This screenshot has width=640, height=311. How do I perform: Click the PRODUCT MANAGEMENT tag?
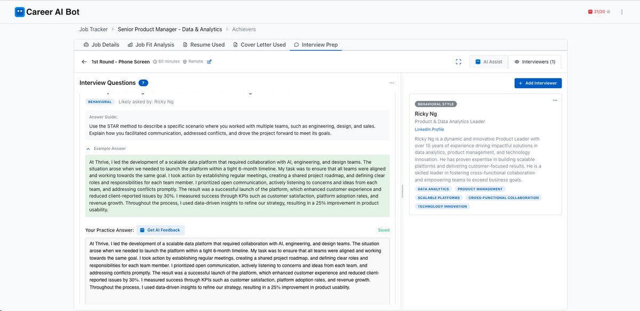click(480, 189)
